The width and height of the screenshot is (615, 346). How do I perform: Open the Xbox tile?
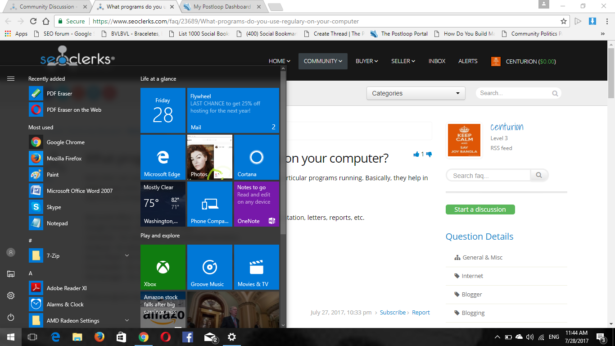[x=163, y=267]
